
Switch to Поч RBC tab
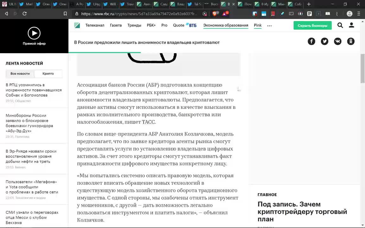click(x=245, y=4)
